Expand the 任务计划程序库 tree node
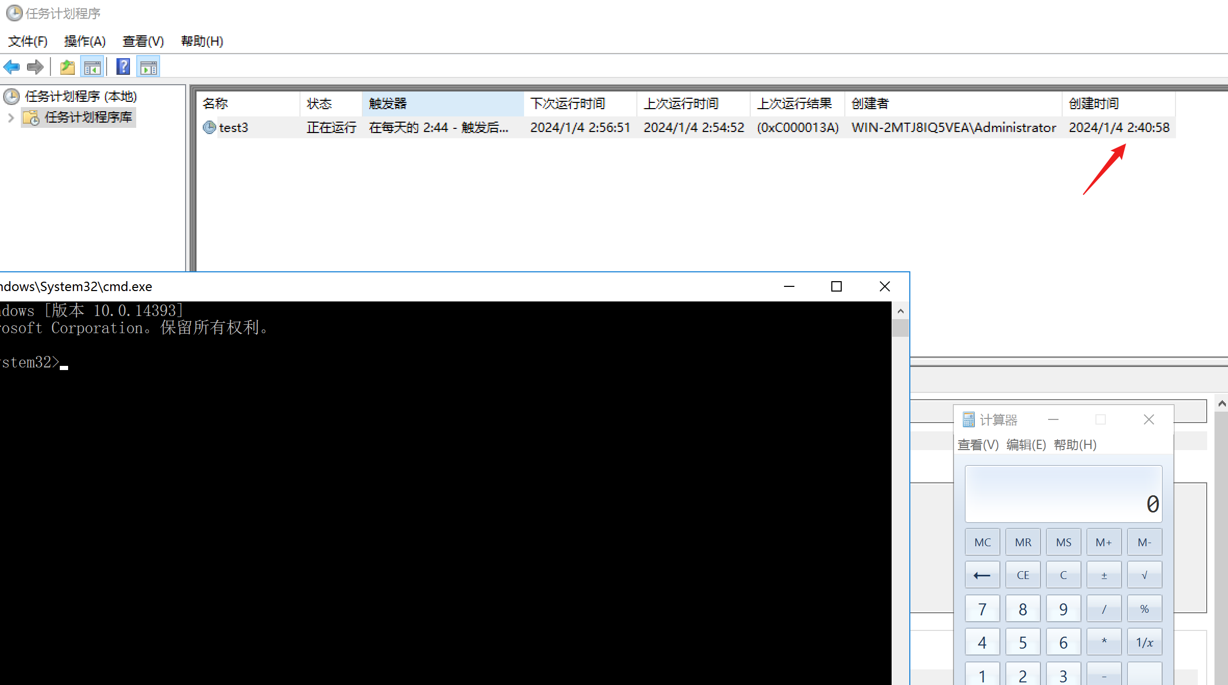 click(11, 118)
